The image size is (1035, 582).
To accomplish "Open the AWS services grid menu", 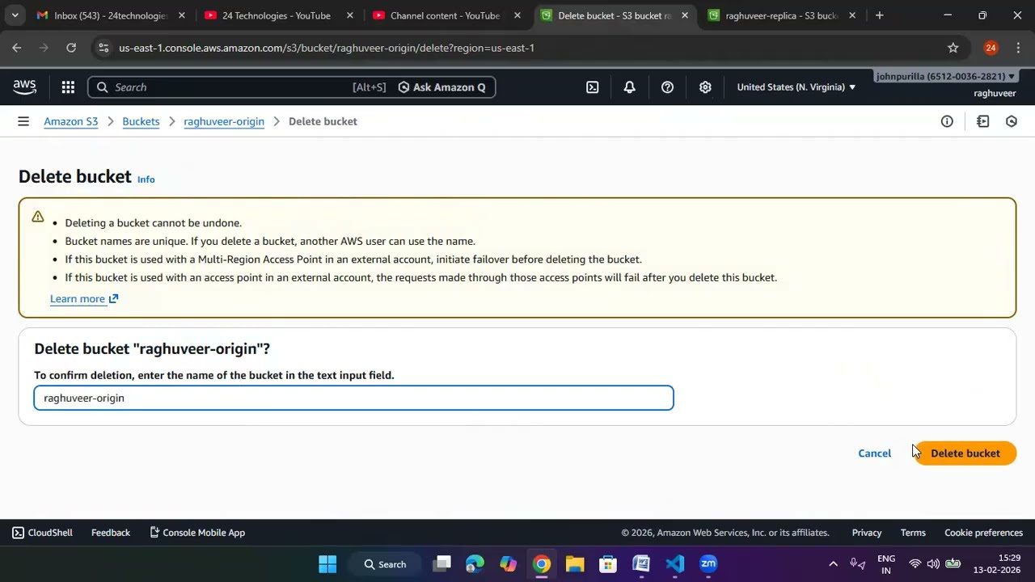I will [68, 87].
